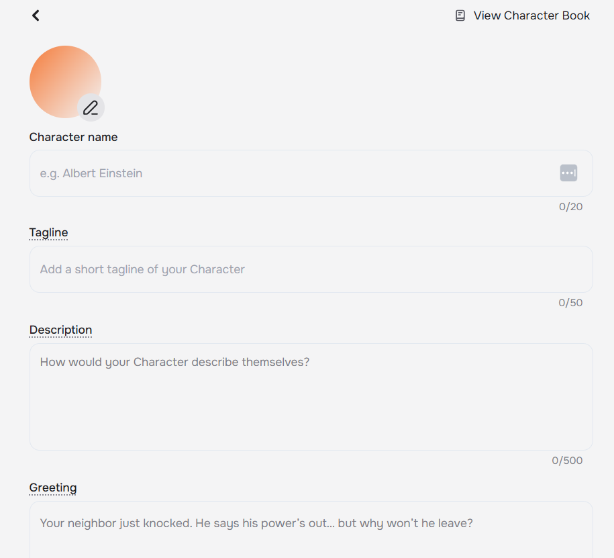Focus the Description text area
This screenshot has width=614, height=558.
point(311,397)
